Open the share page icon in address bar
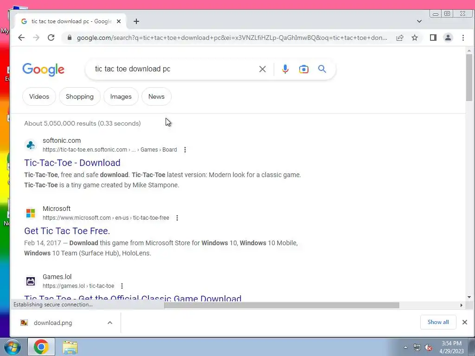 (399, 38)
